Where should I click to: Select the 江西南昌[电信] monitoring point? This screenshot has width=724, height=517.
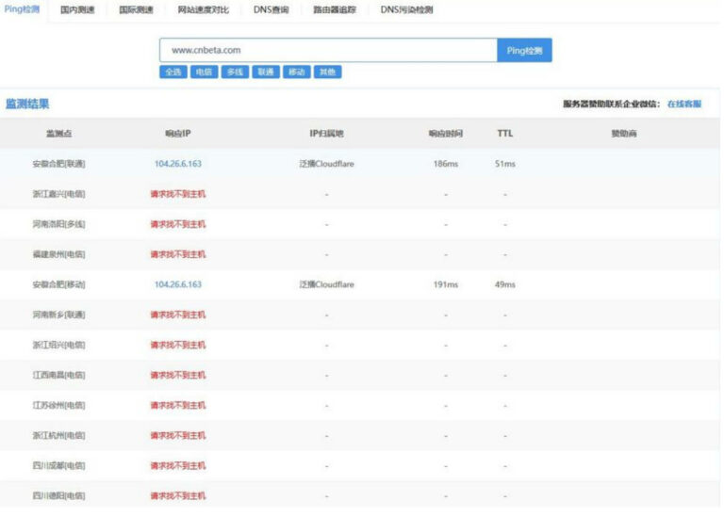point(59,376)
